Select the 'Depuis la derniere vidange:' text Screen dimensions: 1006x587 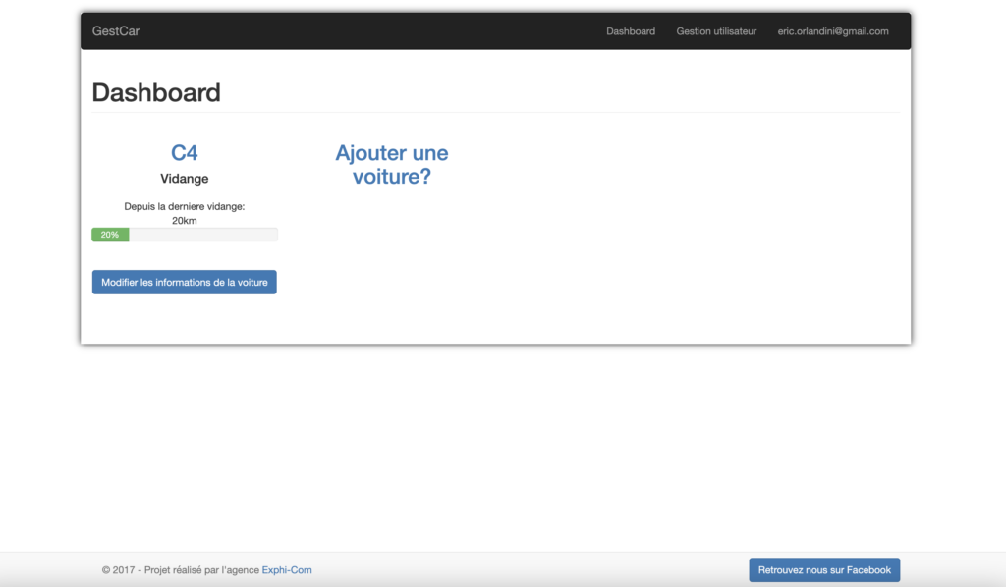[x=184, y=206]
